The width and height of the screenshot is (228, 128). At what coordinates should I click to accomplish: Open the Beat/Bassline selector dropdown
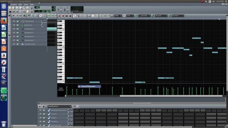[59, 106]
